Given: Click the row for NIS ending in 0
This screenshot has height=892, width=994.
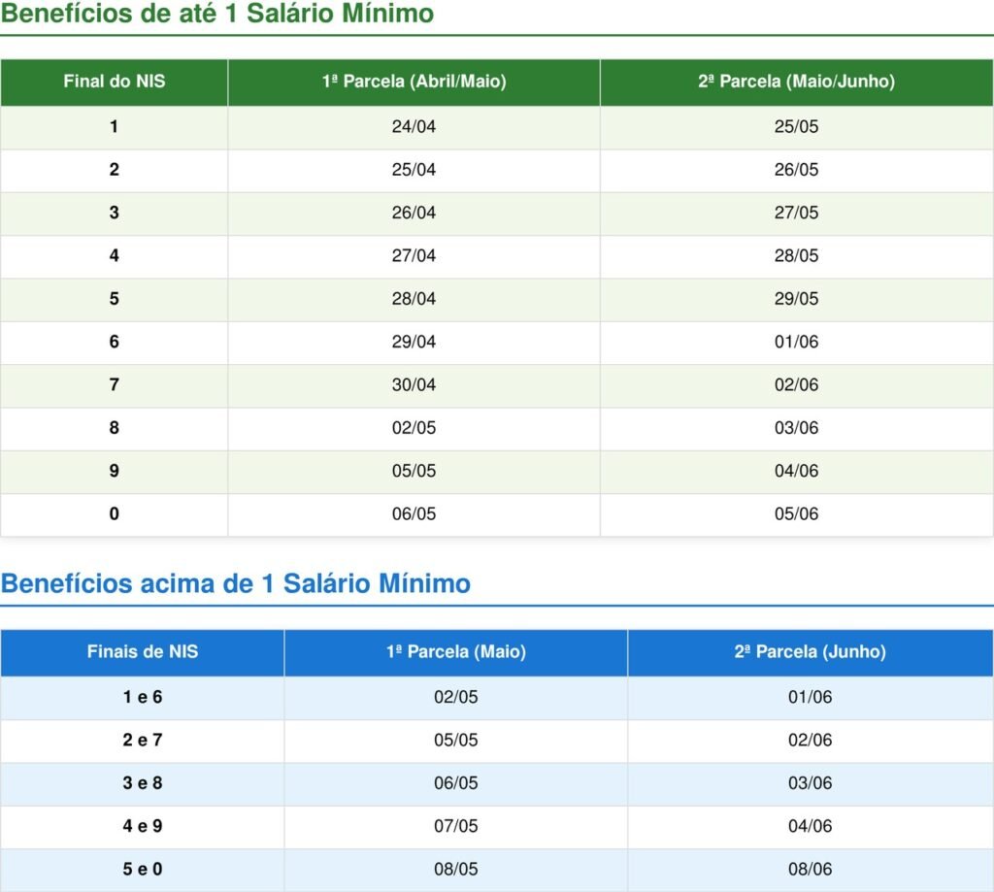Looking at the screenshot, I should pos(114,513).
